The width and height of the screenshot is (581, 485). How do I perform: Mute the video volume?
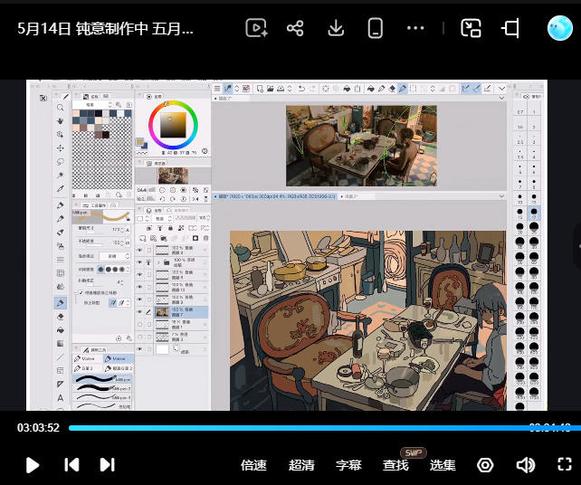coord(526,464)
